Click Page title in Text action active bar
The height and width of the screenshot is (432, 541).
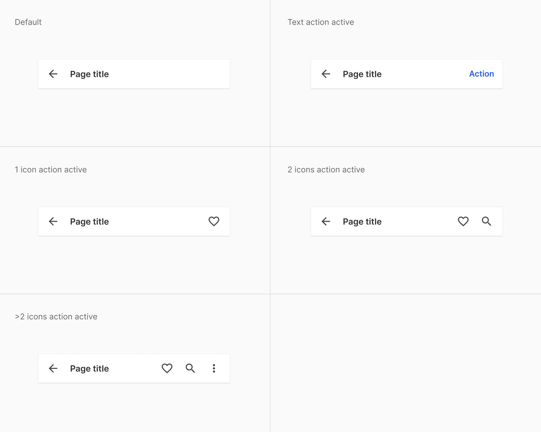coord(362,74)
